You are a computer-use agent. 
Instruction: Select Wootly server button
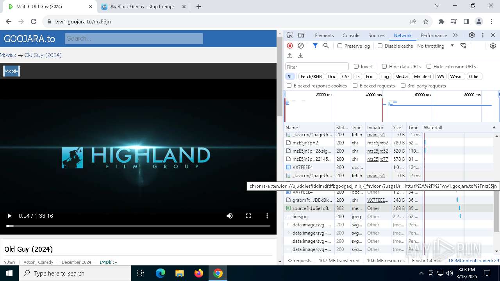[x=11, y=71]
